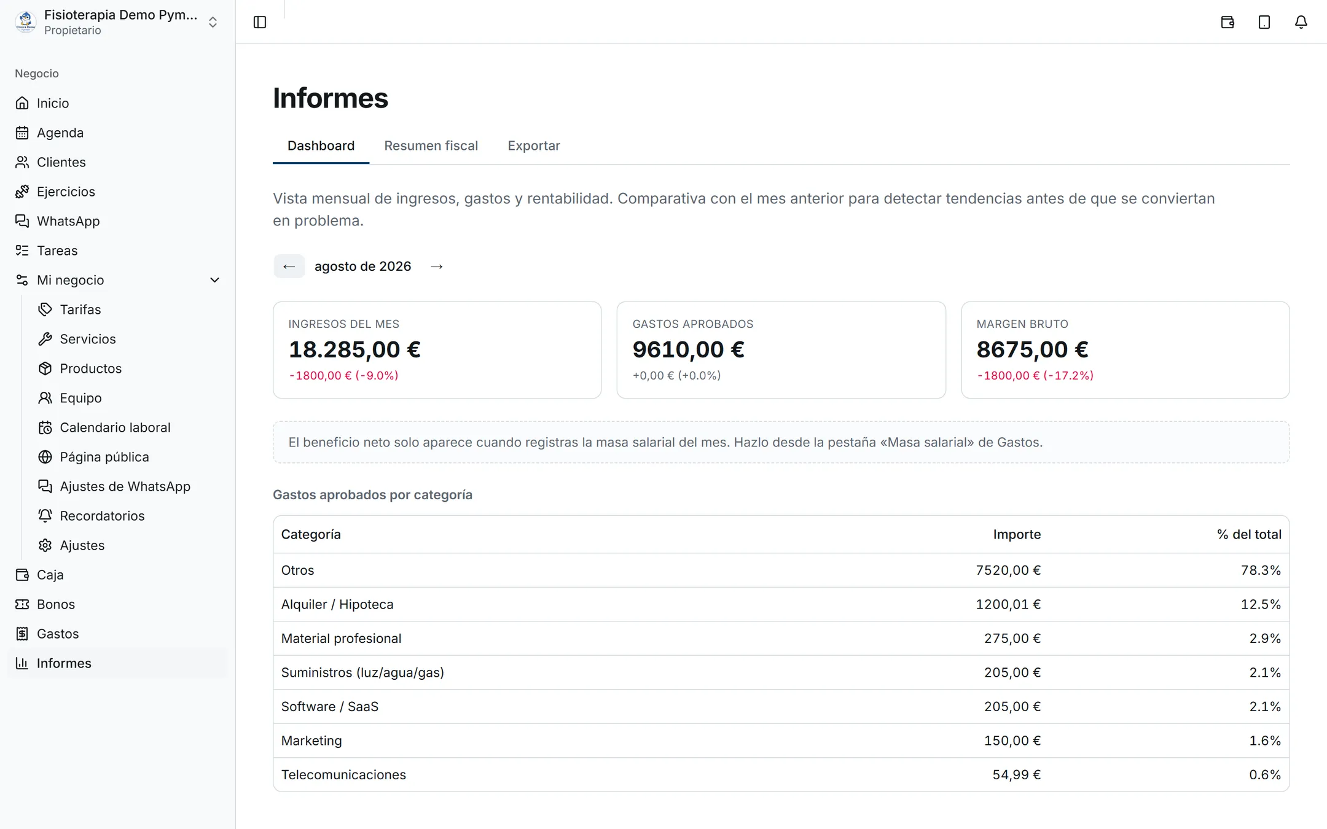The width and height of the screenshot is (1327, 829).
Task: Collapse the Mi negocio section chevron
Action: 214,280
